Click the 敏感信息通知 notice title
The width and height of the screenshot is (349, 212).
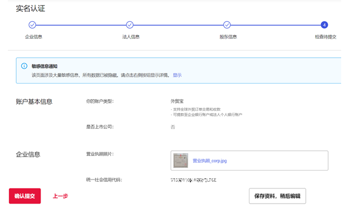(x=44, y=66)
